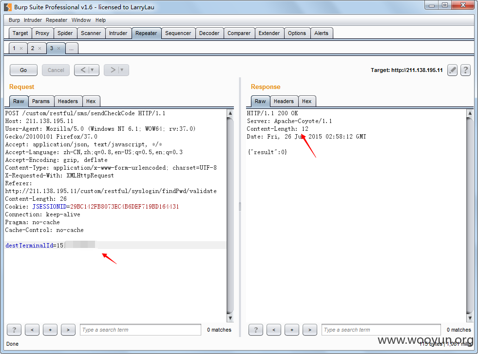The image size is (478, 354).
Task: Click the destTerminalId parameter line
Action: point(115,246)
